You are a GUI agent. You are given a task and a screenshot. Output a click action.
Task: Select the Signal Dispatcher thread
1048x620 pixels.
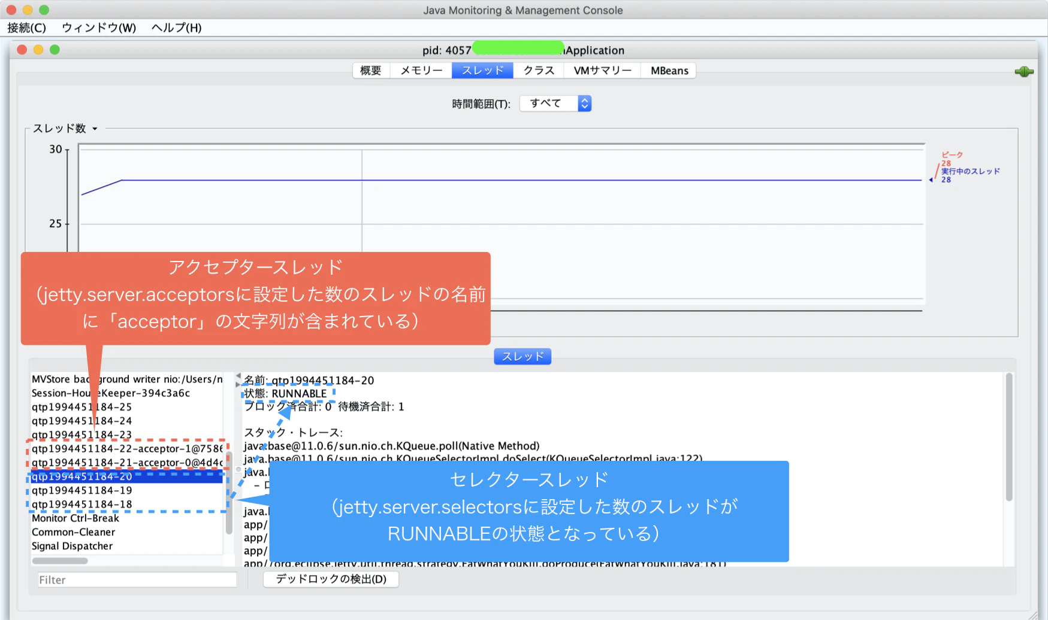point(127,546)
